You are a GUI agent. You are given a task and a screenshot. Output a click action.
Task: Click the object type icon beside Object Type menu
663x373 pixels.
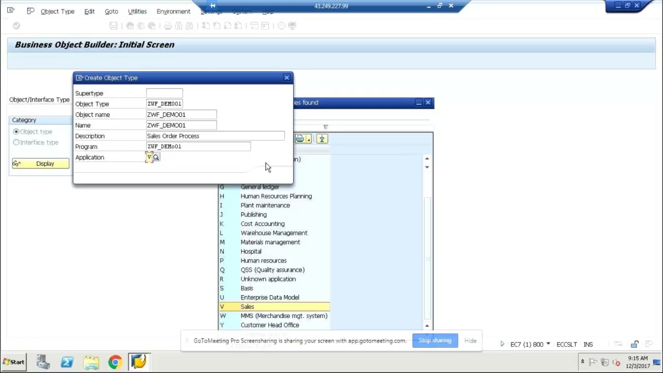pos(31,11)
